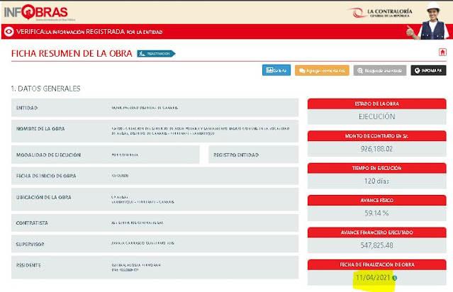Select the resident Esteban Acosta name value
The height and width of the screenshot is (292, 453).
[x=136, y=265]
